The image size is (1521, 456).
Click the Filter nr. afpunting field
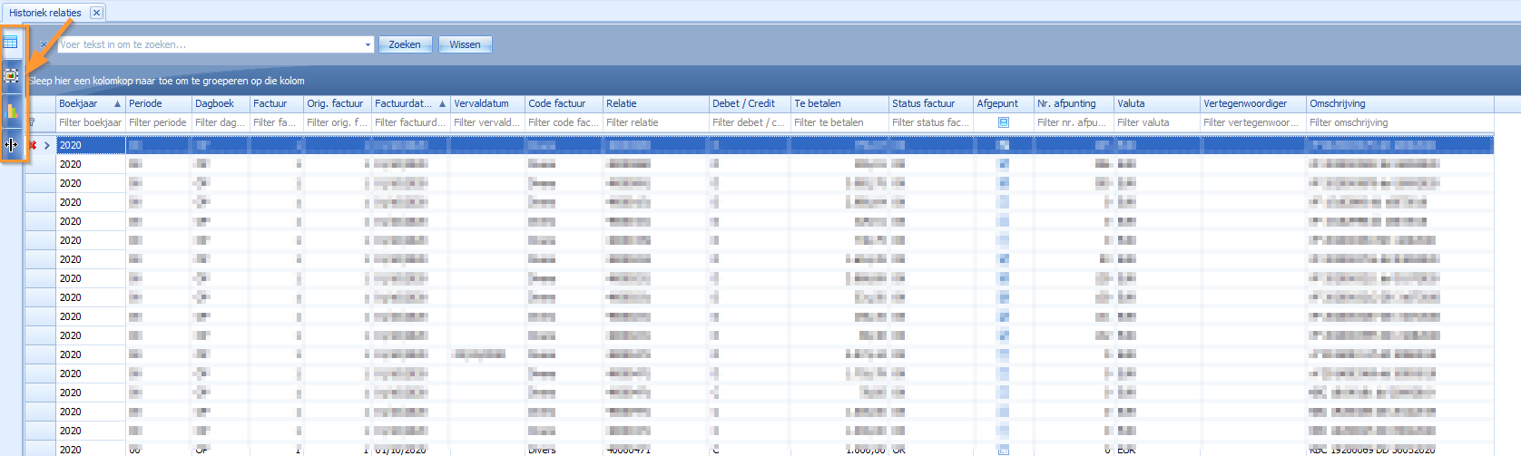(1075, 122)
